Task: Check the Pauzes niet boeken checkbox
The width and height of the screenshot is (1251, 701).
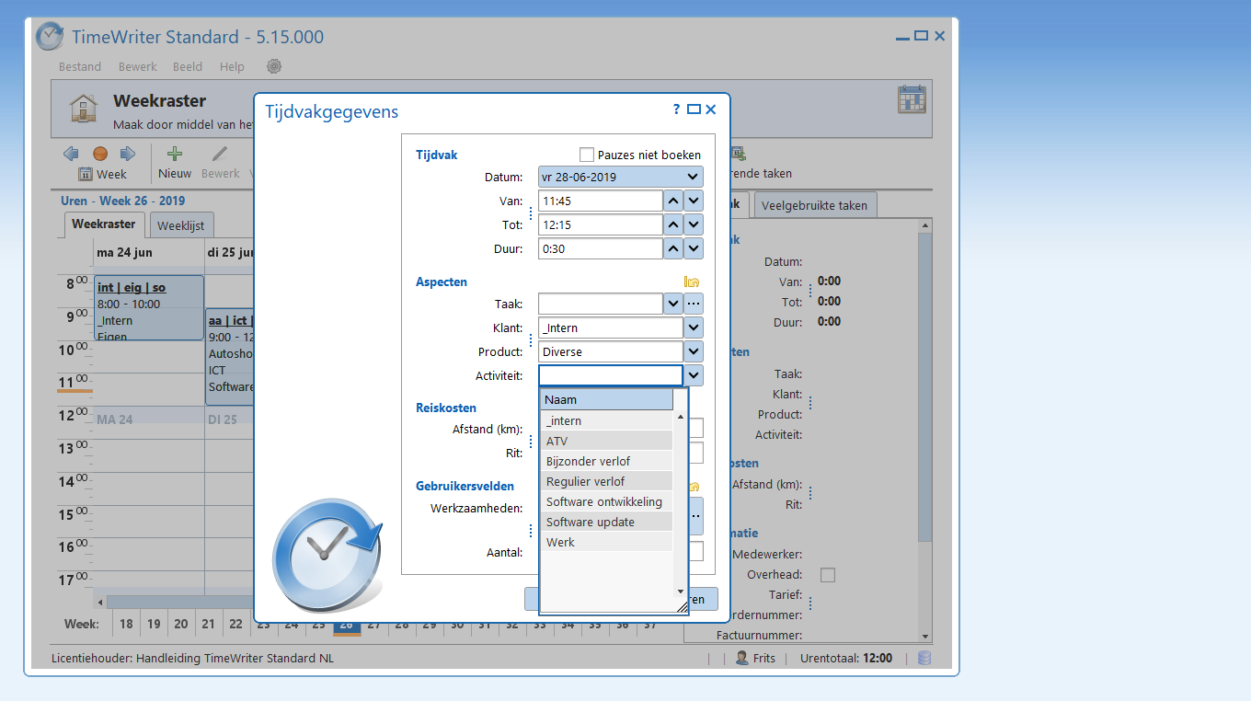Action: click(x=587, y=155)
